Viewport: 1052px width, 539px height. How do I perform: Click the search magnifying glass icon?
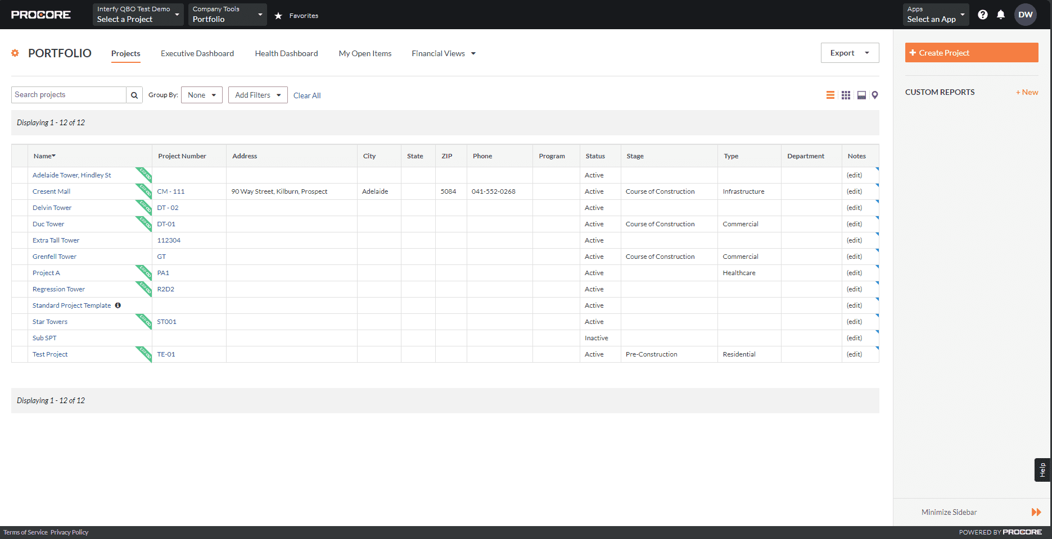(134, 94)
